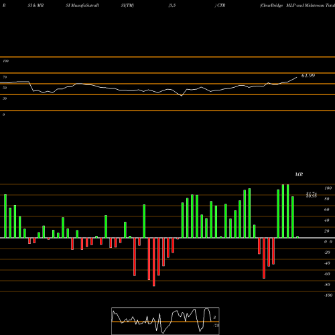Click the 'SI MunafaSutraR' header text
Image resolution: width=335 pixels, height=335 pixels.
coord(82,5)
